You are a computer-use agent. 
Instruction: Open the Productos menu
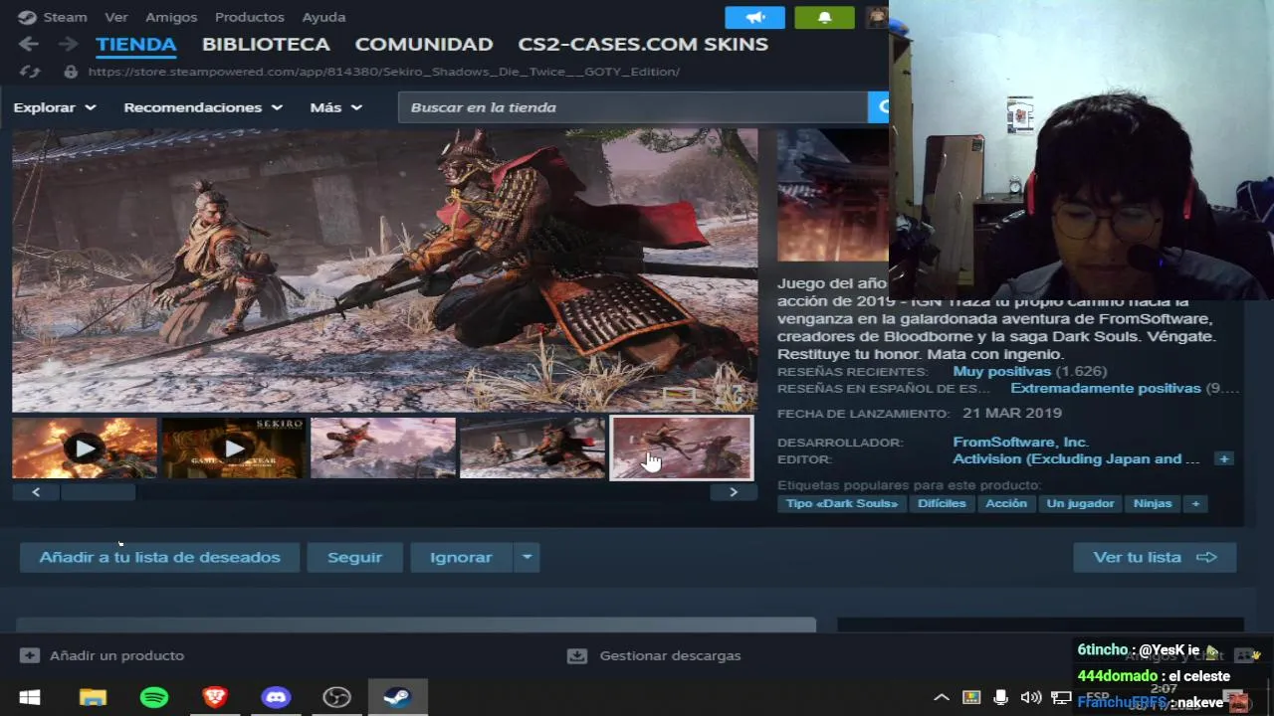click(249, 17)
